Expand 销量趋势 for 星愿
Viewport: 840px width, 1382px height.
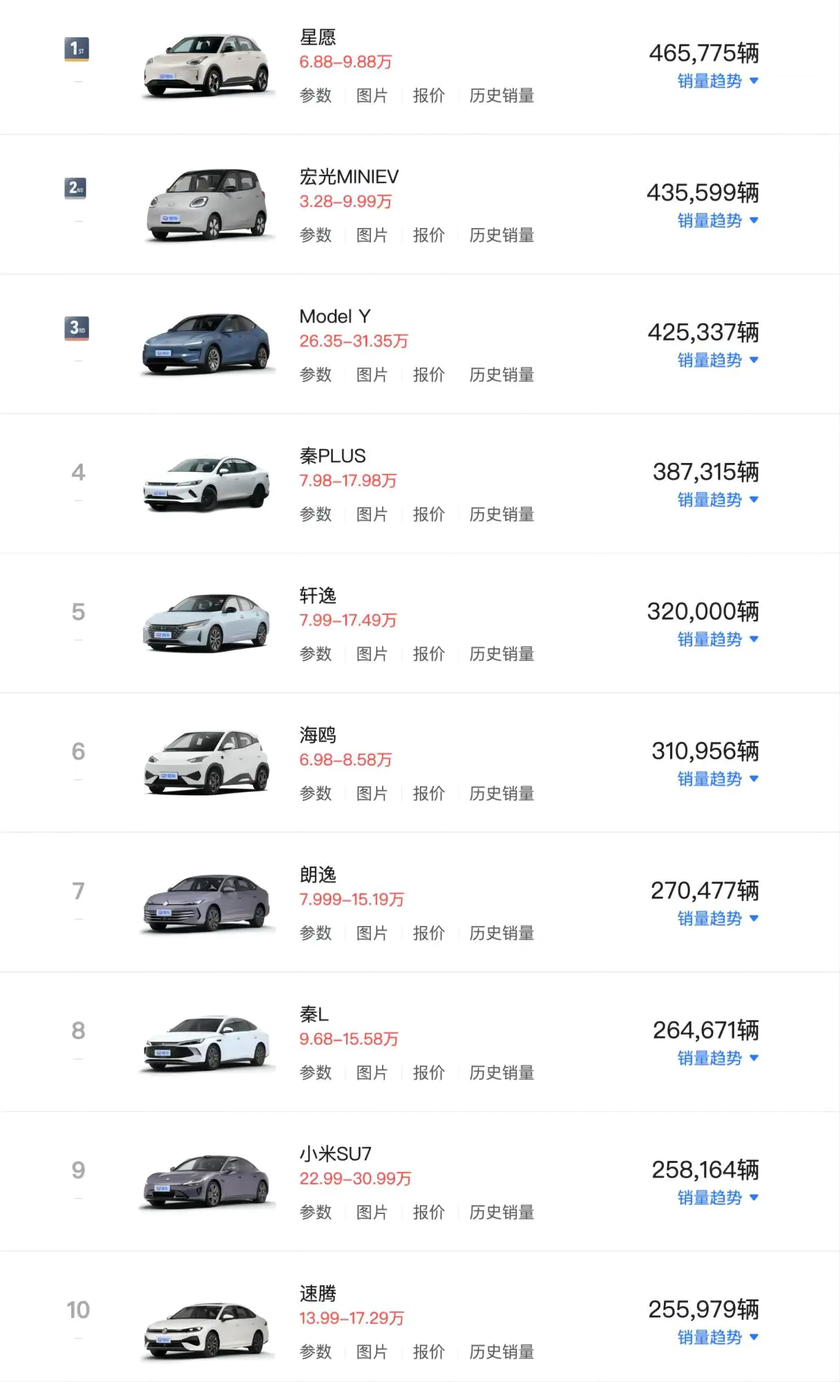(718, 81)
